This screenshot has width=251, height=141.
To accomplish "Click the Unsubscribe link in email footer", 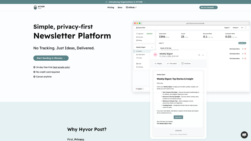I will coord(178,130).
